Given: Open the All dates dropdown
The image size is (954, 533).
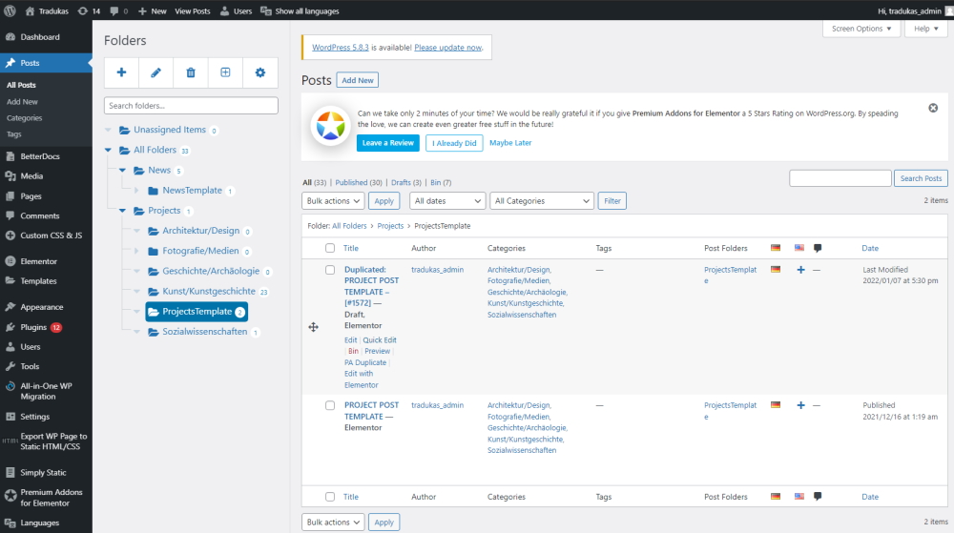Looking at the screenshot, I should tap(447, 200).
